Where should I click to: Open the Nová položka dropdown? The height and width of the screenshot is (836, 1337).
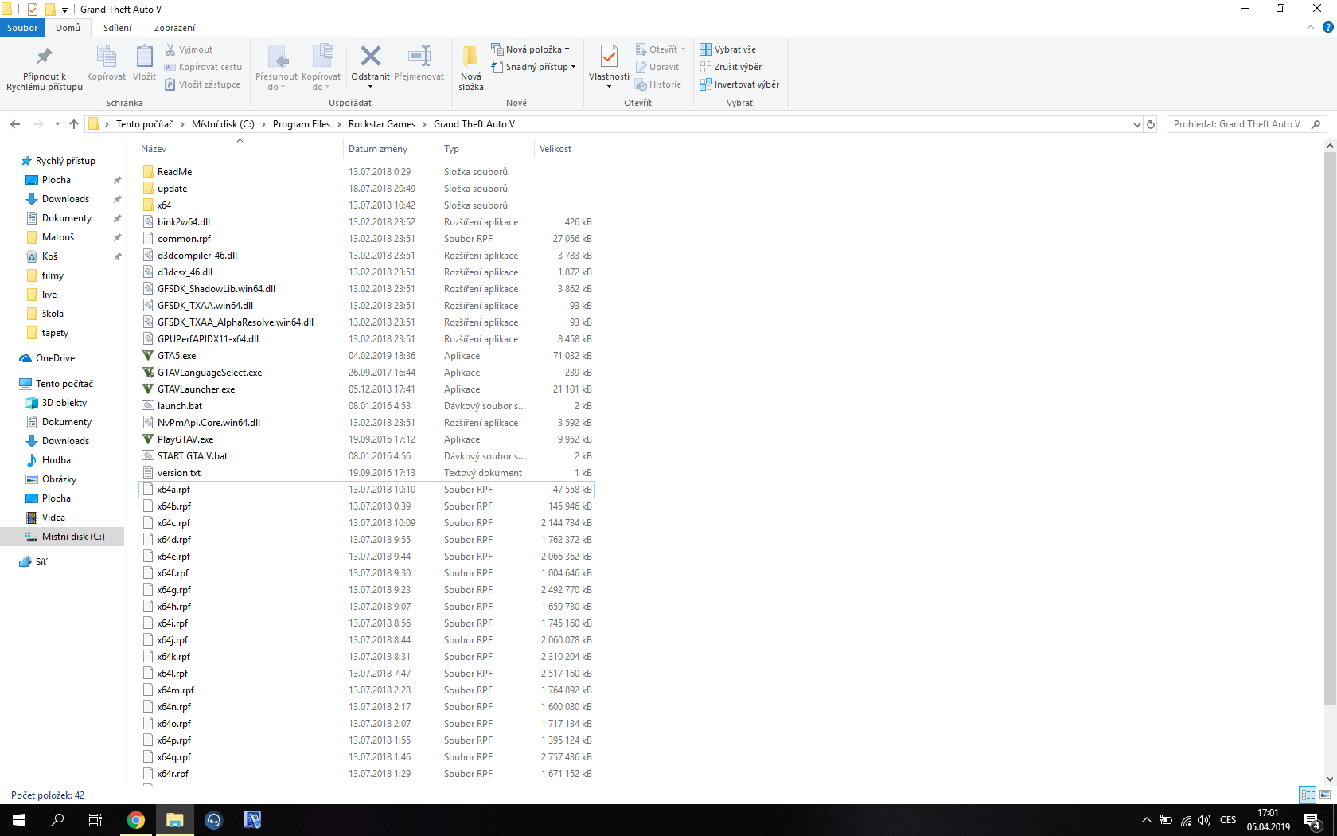(x=531, y=49)
